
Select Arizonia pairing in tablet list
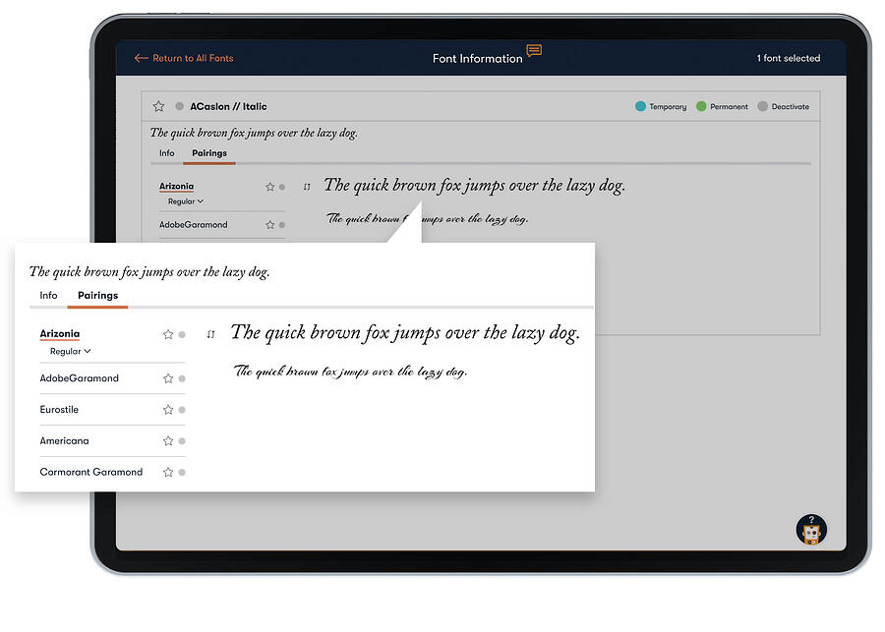(x=176, y=186)
